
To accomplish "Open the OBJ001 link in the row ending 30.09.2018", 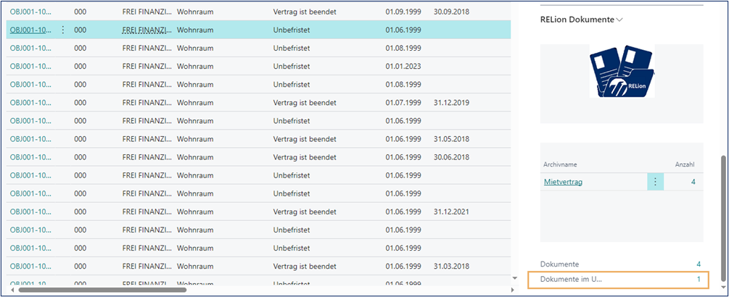I will (30, 12).
